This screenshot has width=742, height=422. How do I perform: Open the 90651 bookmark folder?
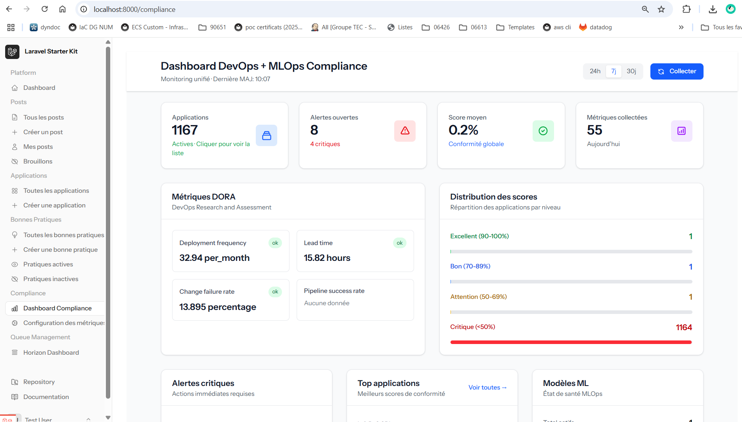(x=212, y=27)
